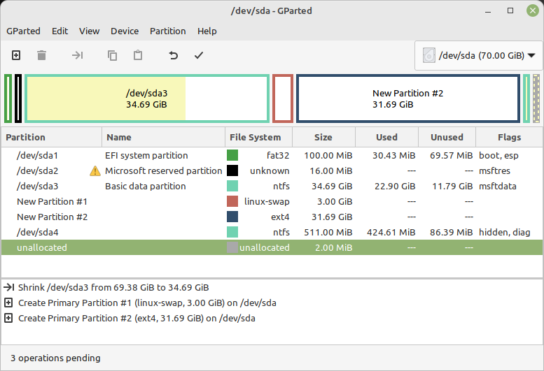Viewport: 544px width, 371px height.
Task: Select the Shrink /dev/sda3 pending operation
Action: tap(112, 287)
